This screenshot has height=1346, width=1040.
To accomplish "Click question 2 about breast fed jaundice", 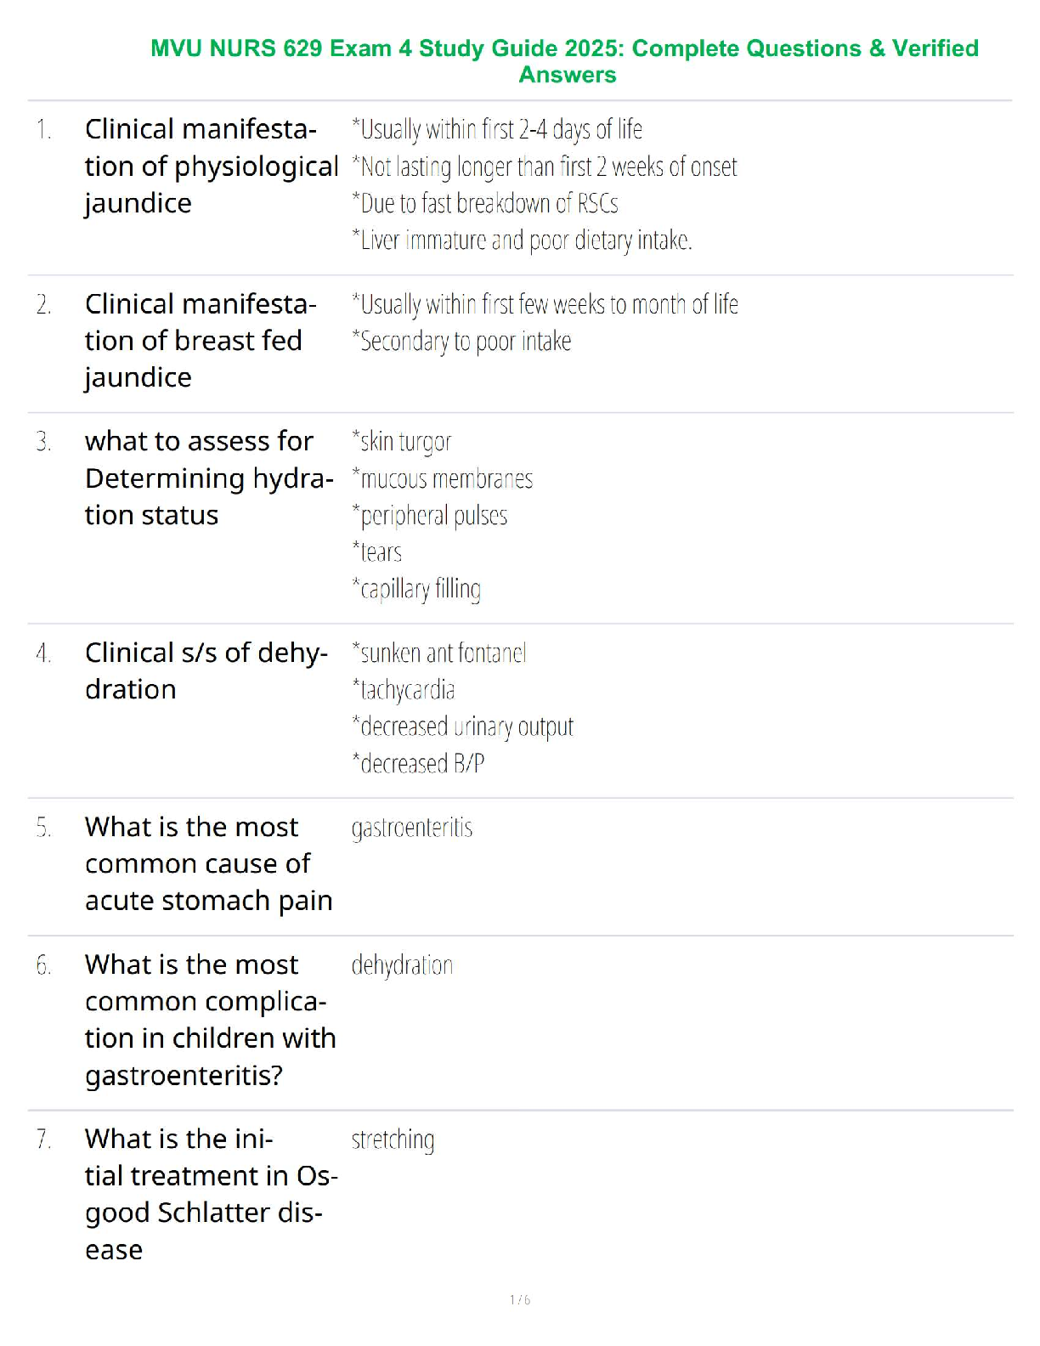I will click(201, 342).
